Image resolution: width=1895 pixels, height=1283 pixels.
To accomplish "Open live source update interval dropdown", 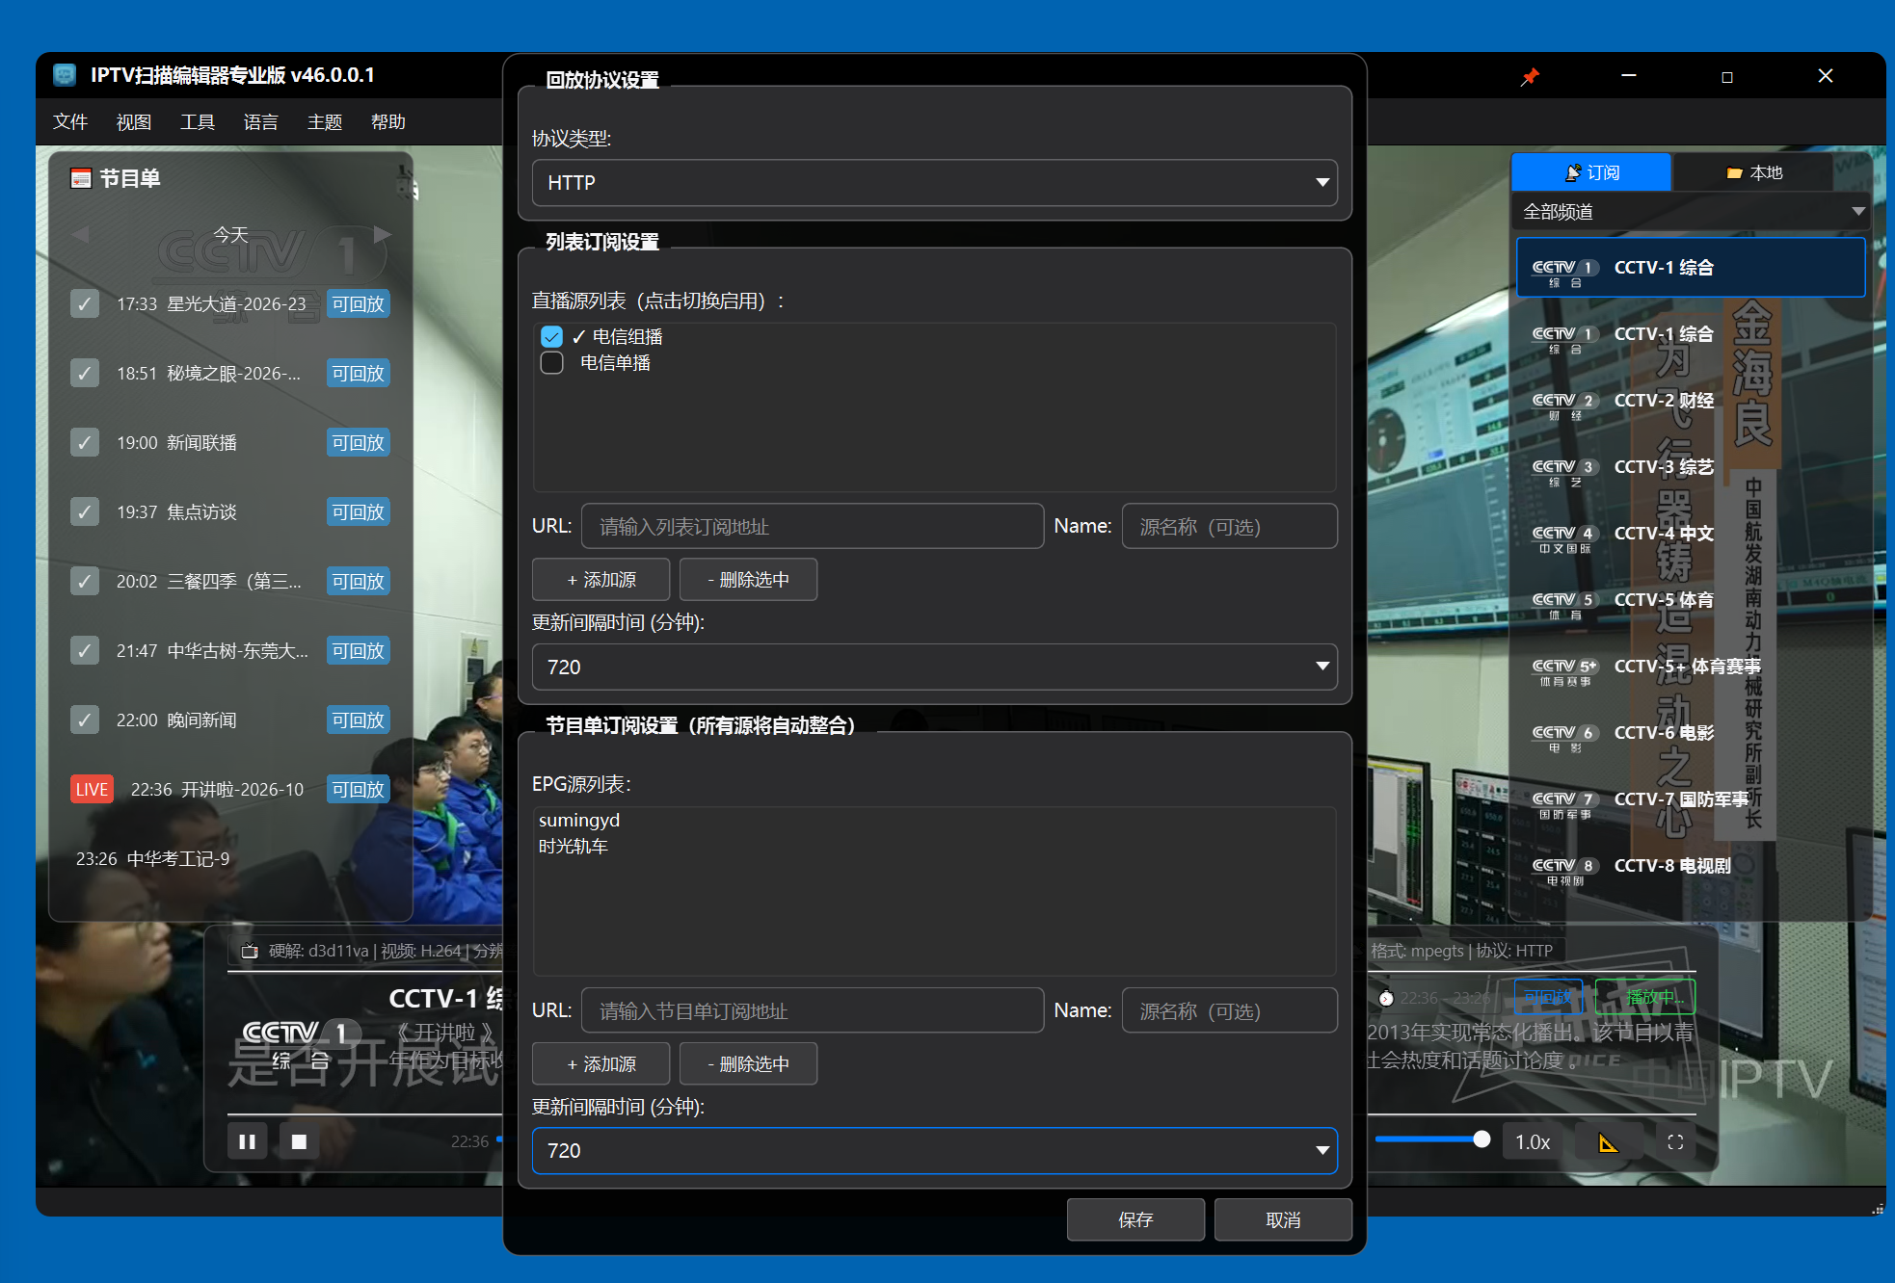I will pos(934,667).
